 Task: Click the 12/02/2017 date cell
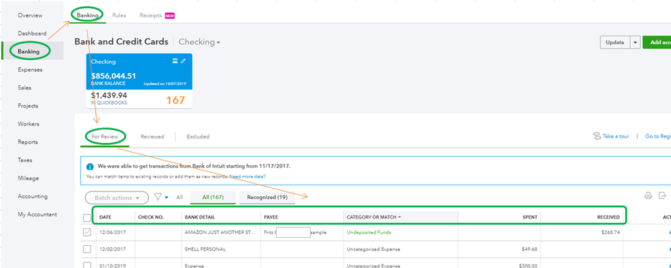pos(113,249)
